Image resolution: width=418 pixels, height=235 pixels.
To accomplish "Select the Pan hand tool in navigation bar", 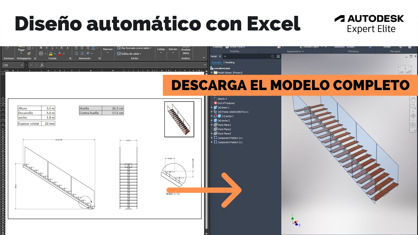I will point(413,100).
